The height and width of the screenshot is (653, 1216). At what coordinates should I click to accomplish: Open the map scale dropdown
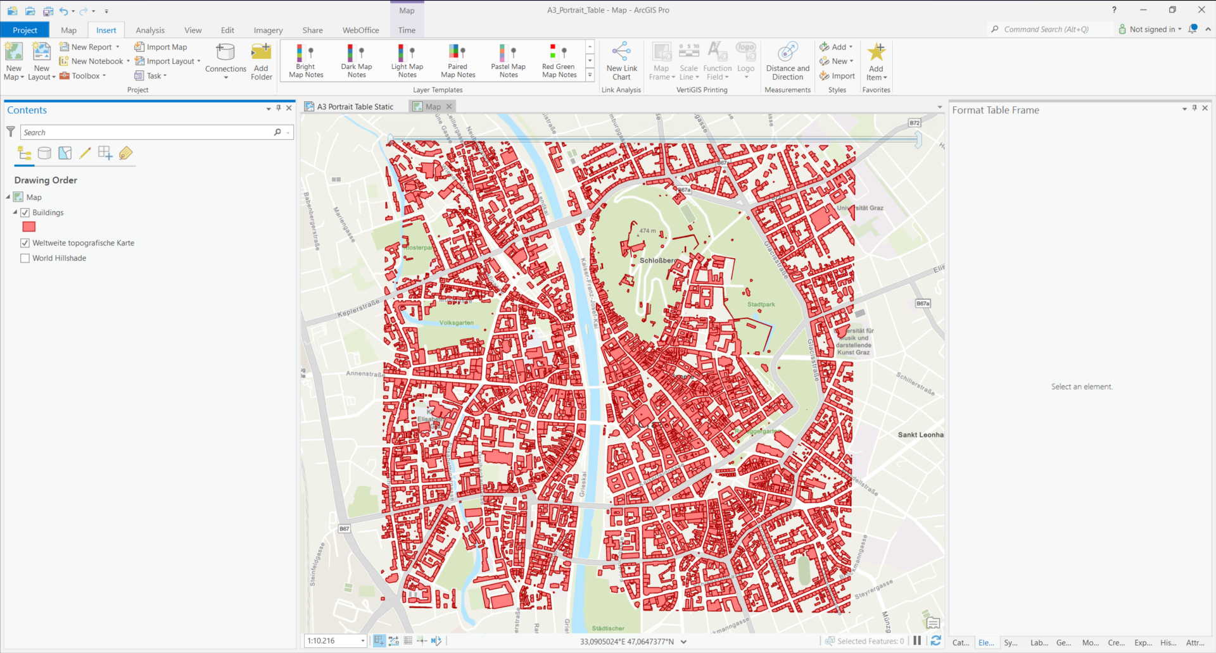tap(362, 641)
